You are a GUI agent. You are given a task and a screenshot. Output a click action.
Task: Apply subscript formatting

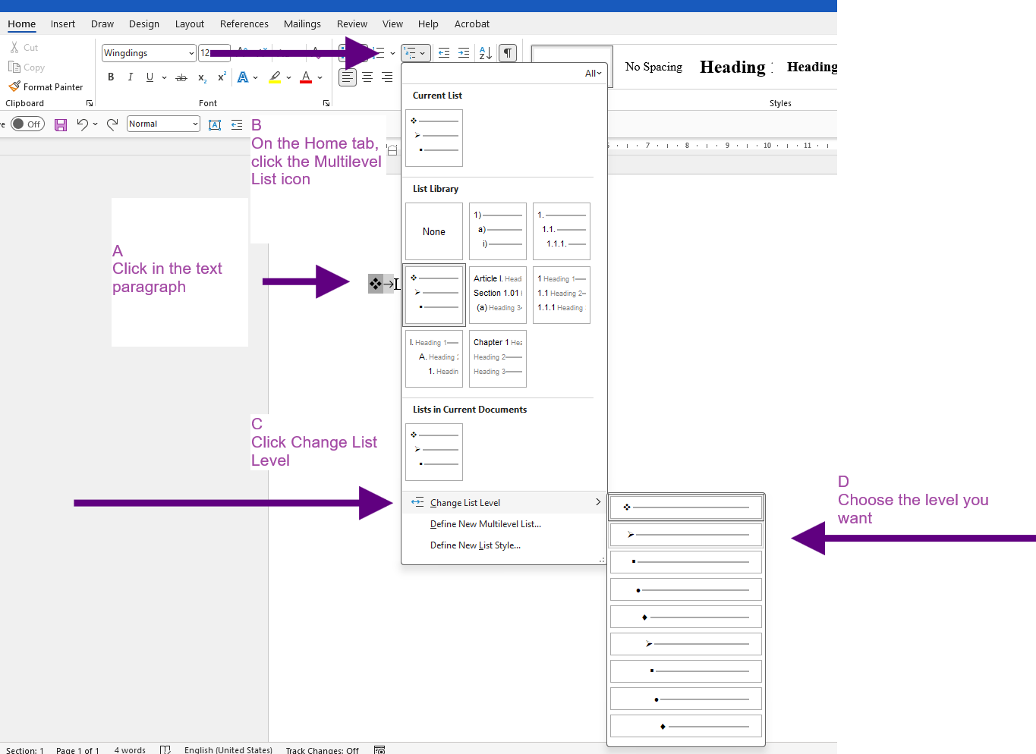point(202,77)
